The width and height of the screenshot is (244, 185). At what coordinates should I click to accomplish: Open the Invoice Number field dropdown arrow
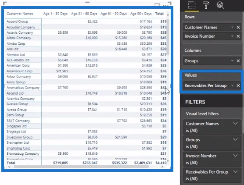point(232,36)
